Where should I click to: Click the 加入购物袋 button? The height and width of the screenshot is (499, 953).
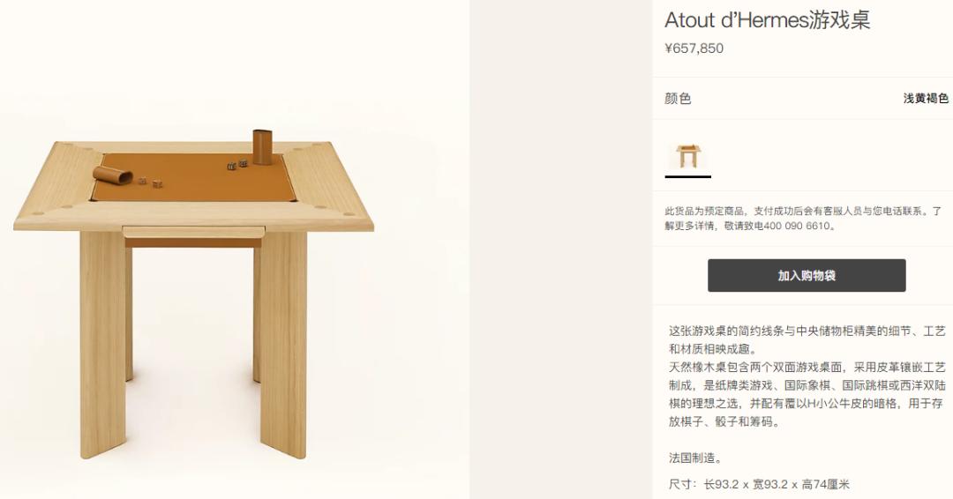pos(807,276)
